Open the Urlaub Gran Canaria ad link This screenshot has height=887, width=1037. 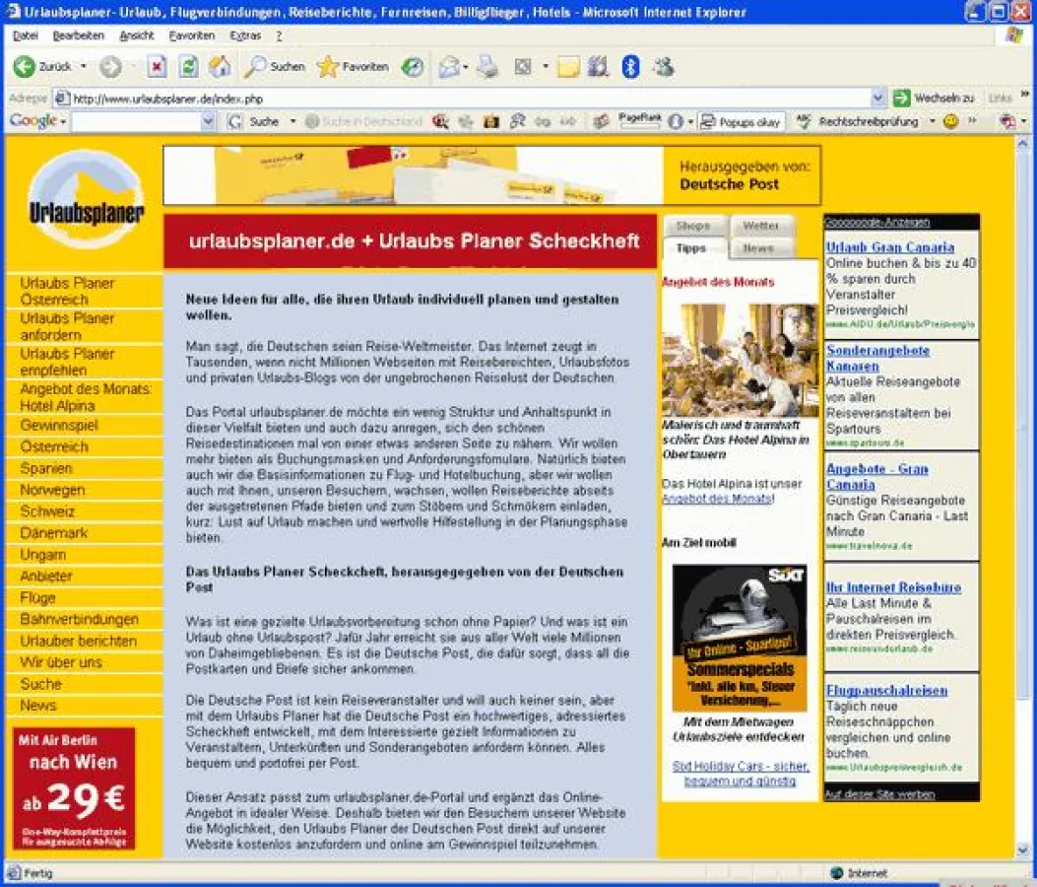[x=889, y=247]
